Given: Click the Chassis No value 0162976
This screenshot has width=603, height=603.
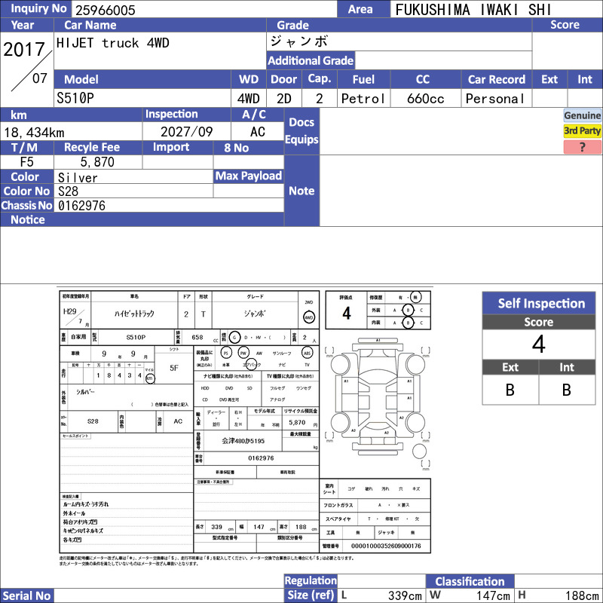Looking at the screenshot, I should coord(81,206).
